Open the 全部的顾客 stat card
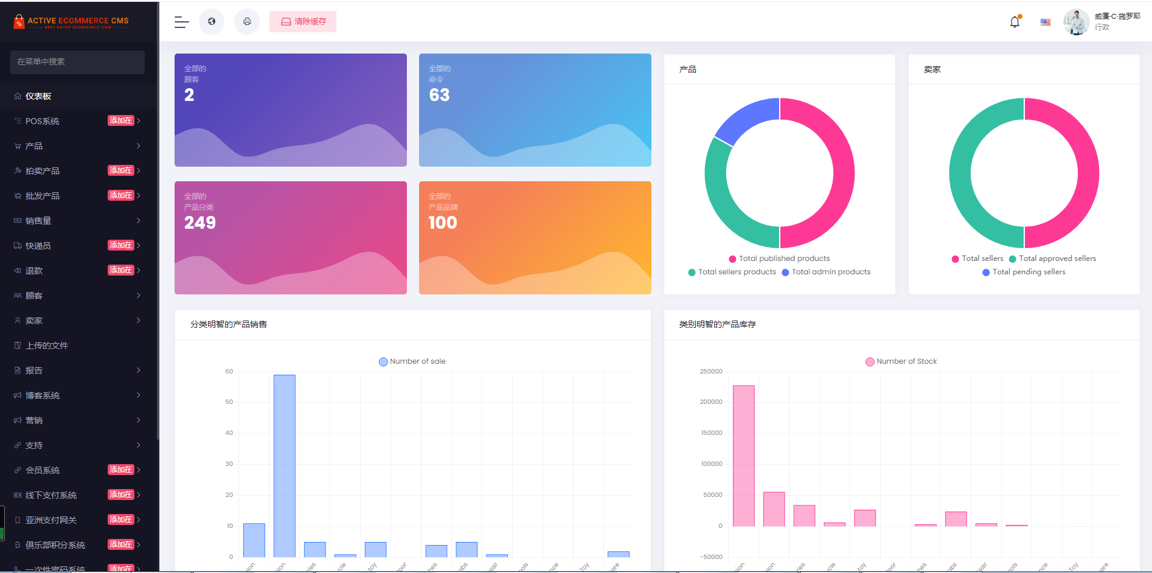 coord(290,110)
